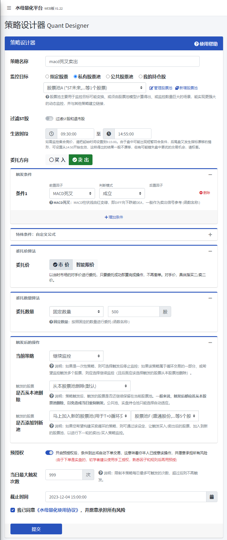Click the 提交 submit button
Viewport: 227px width, 540px height.
point(36,529)
